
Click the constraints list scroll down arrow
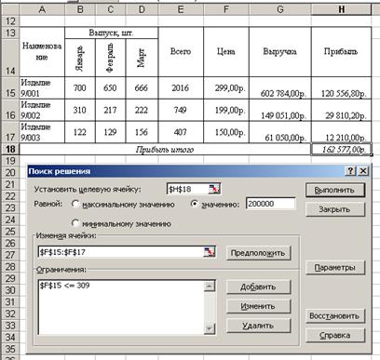210,328
